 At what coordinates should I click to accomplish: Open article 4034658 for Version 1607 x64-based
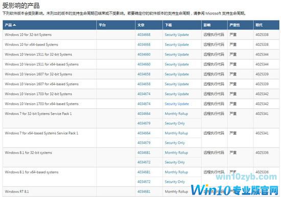point(144,84)
